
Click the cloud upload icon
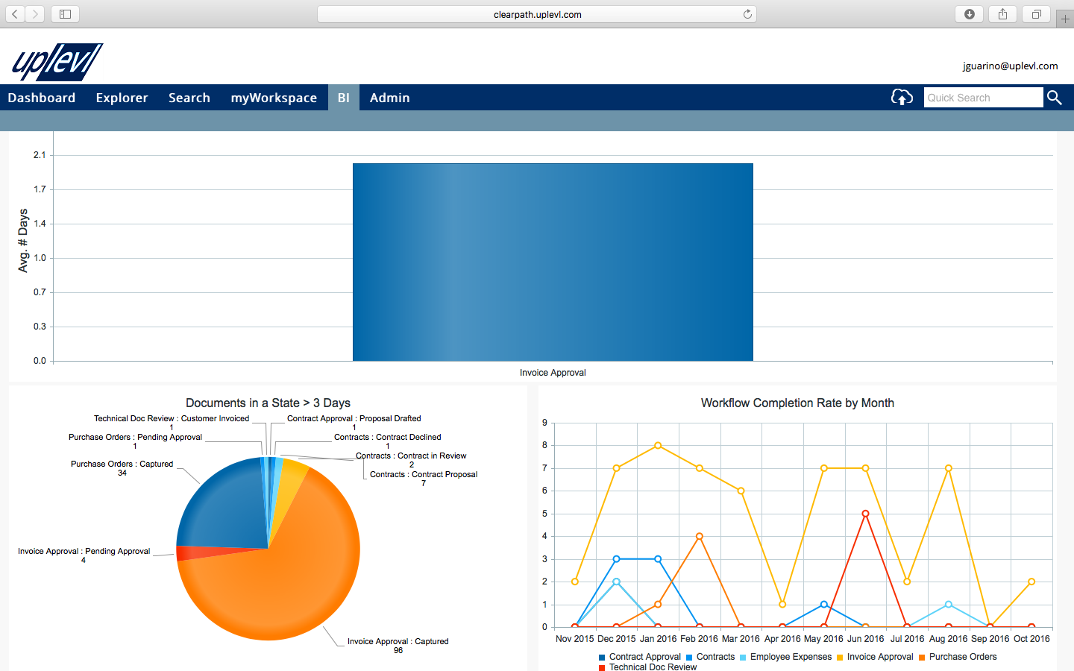click(x=902, y=98)
